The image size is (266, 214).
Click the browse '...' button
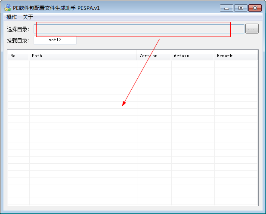(x=252, y=29)
